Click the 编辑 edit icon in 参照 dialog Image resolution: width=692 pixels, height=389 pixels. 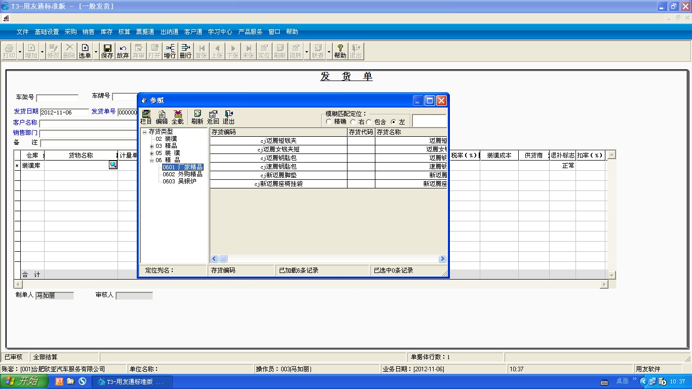pyautogui.click(x=162, y=117)
